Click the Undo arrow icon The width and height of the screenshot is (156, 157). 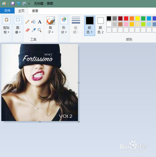[x=18, y=4]
